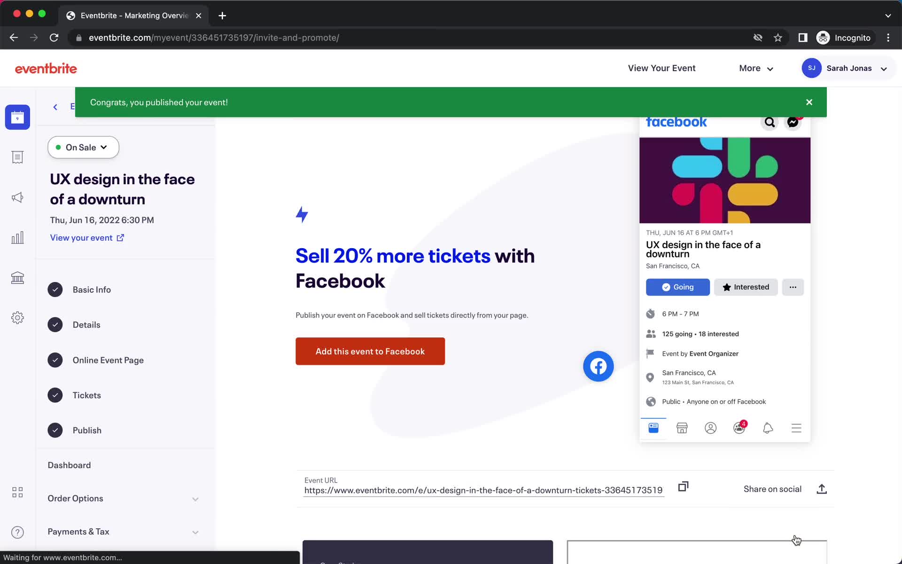The width and height of the screenshot is (902, 564).
Task: Open a new browser tab
Action: 222,16
